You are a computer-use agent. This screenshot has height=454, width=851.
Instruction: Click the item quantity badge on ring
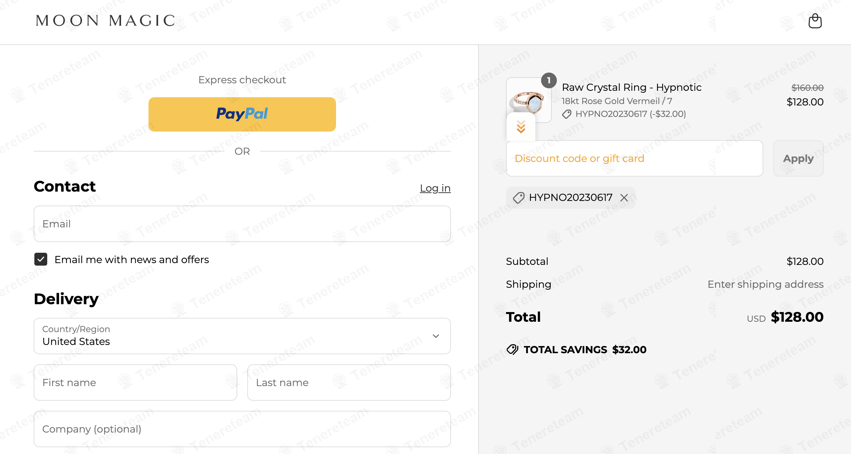coord(549,80)
